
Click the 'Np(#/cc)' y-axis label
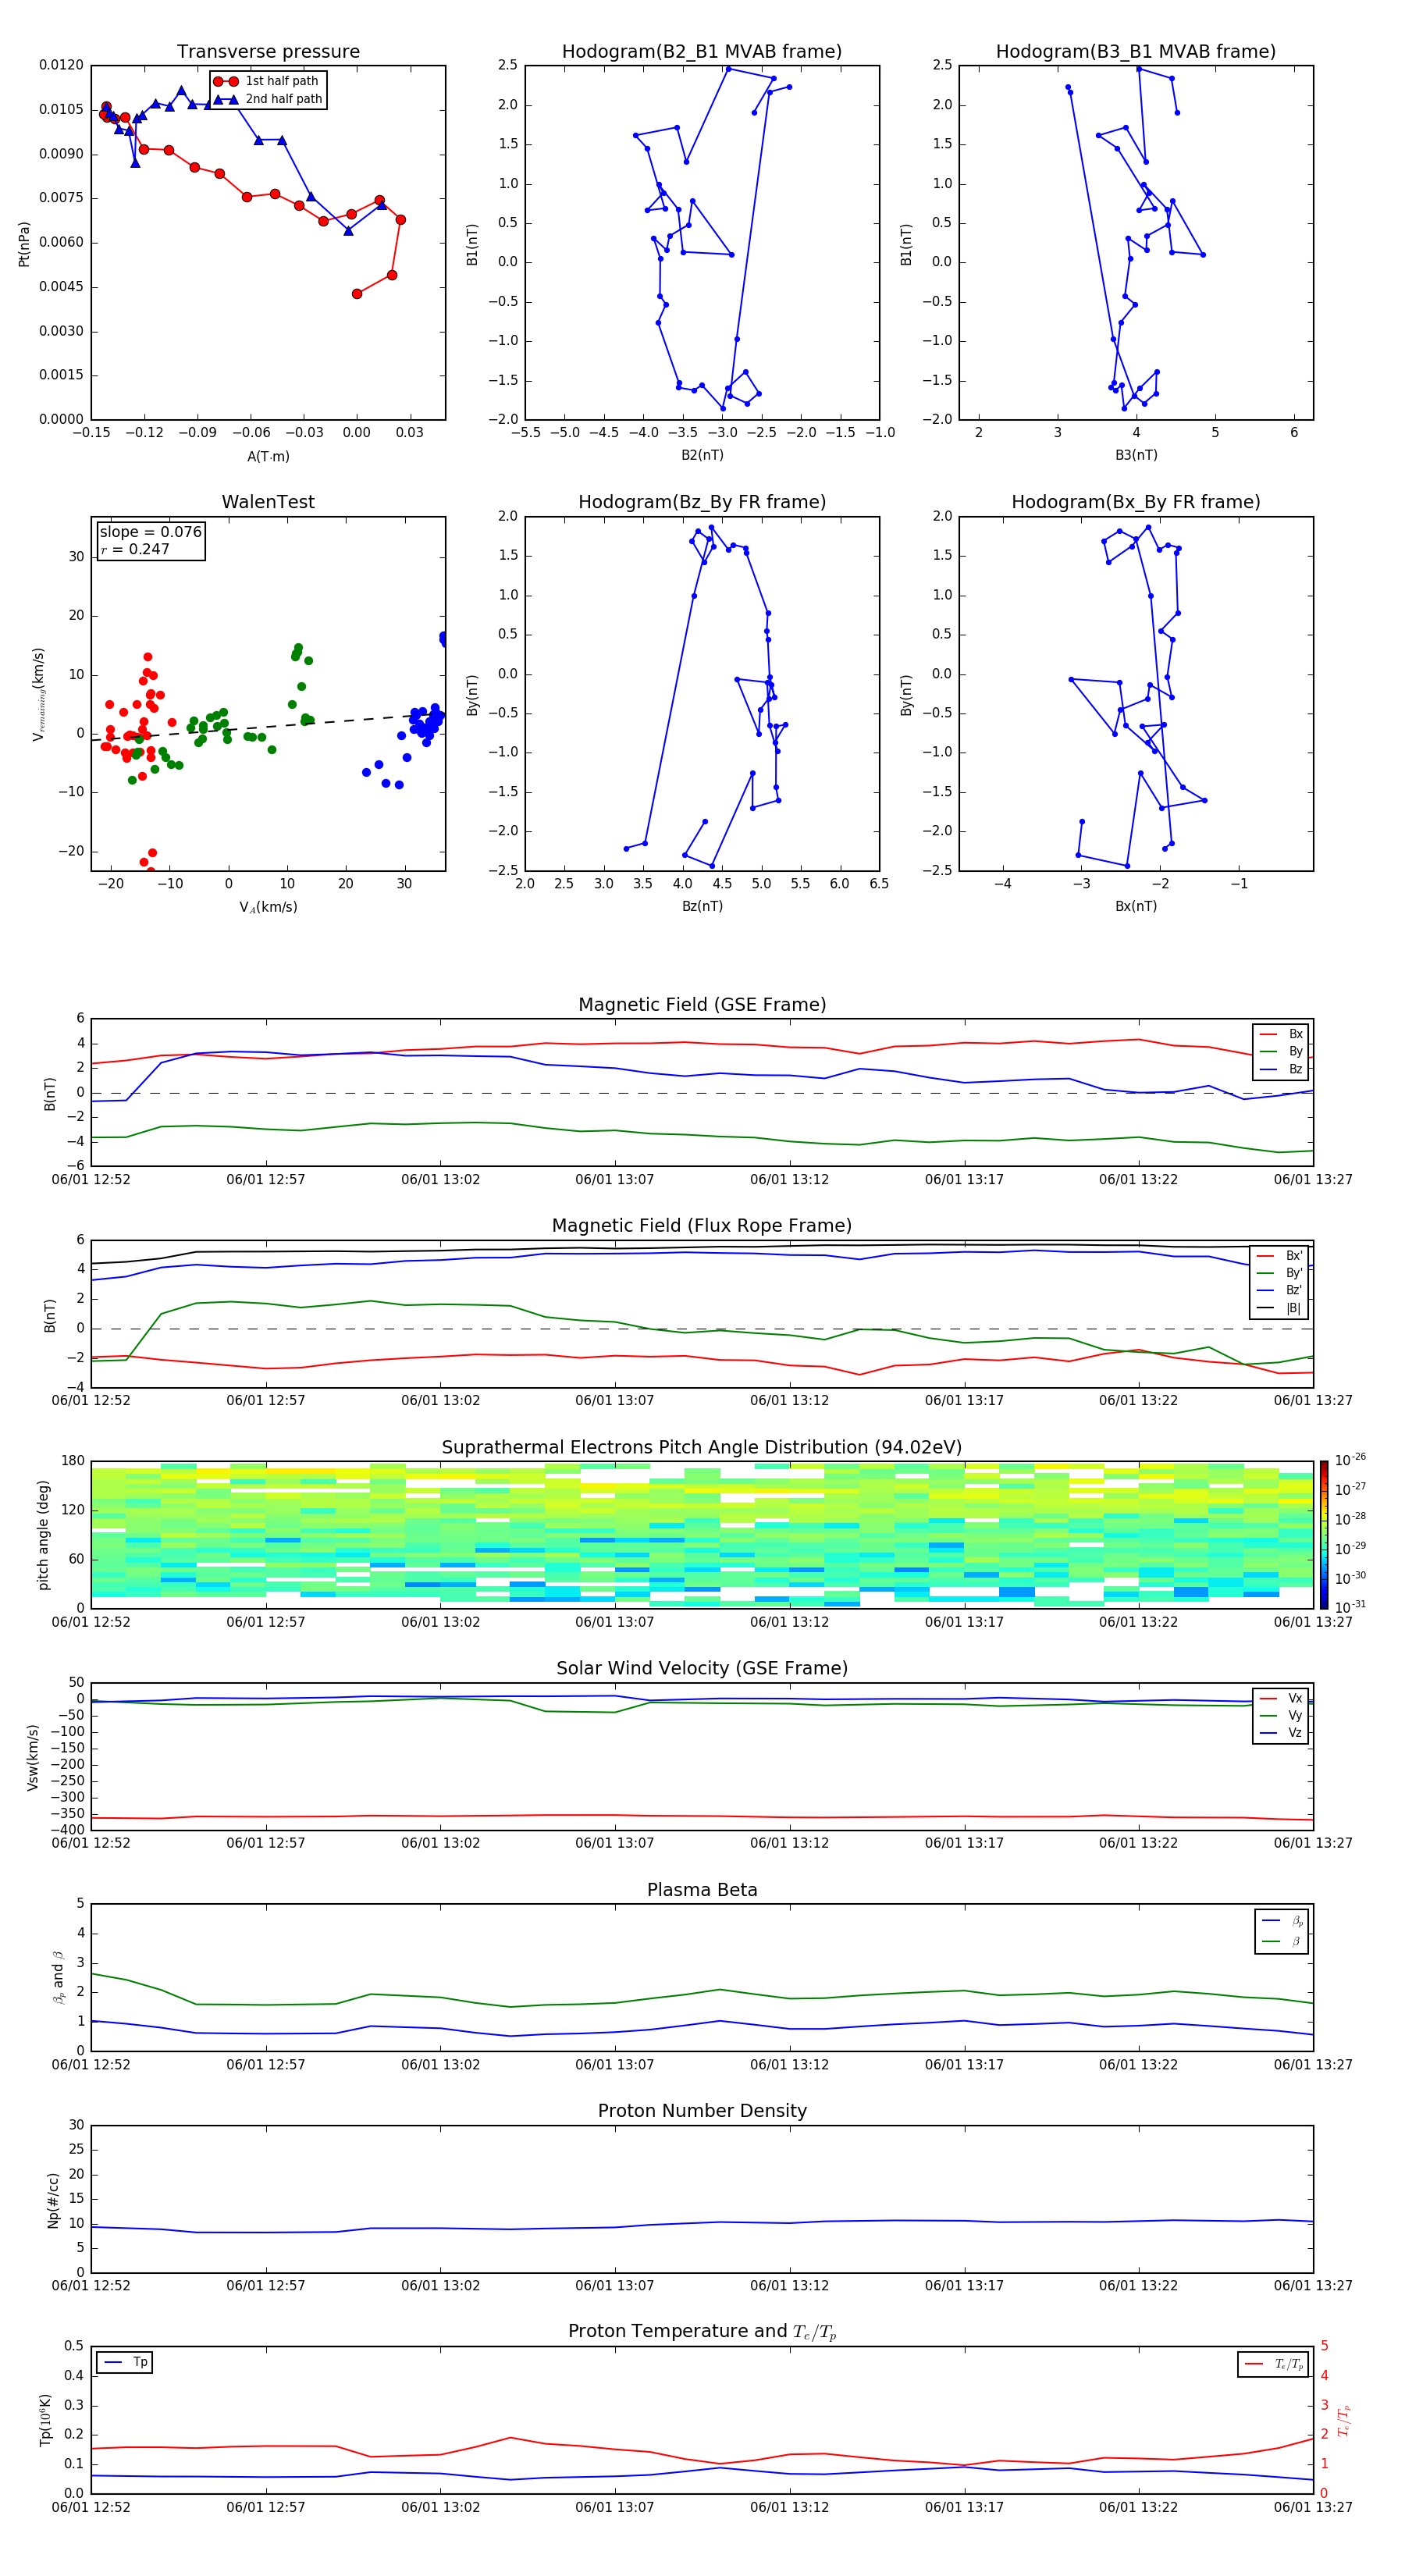[53, 2200]
